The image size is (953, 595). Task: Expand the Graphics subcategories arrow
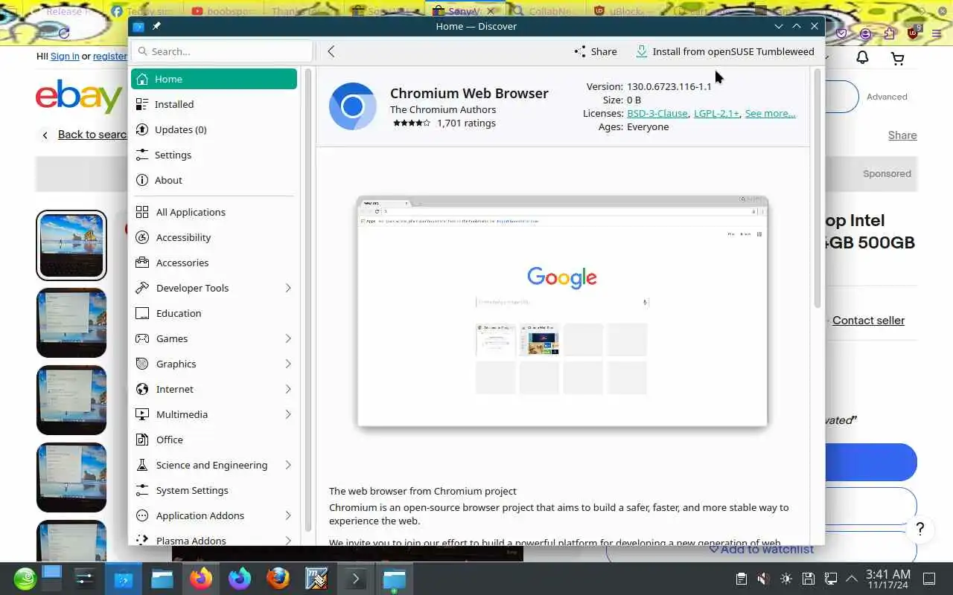[288, 364]
